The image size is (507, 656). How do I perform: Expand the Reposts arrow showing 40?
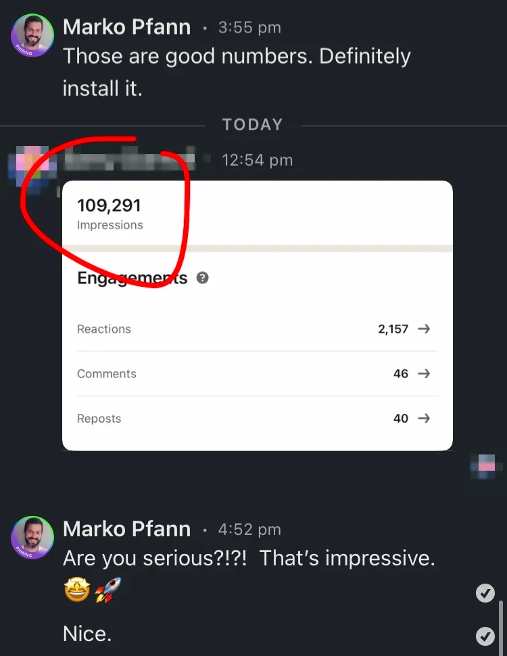coord(424,418)
